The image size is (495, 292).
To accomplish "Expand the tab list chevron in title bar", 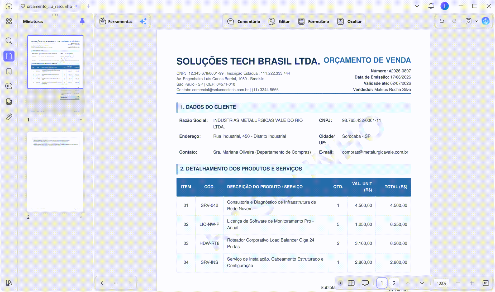I will point(417,6).
